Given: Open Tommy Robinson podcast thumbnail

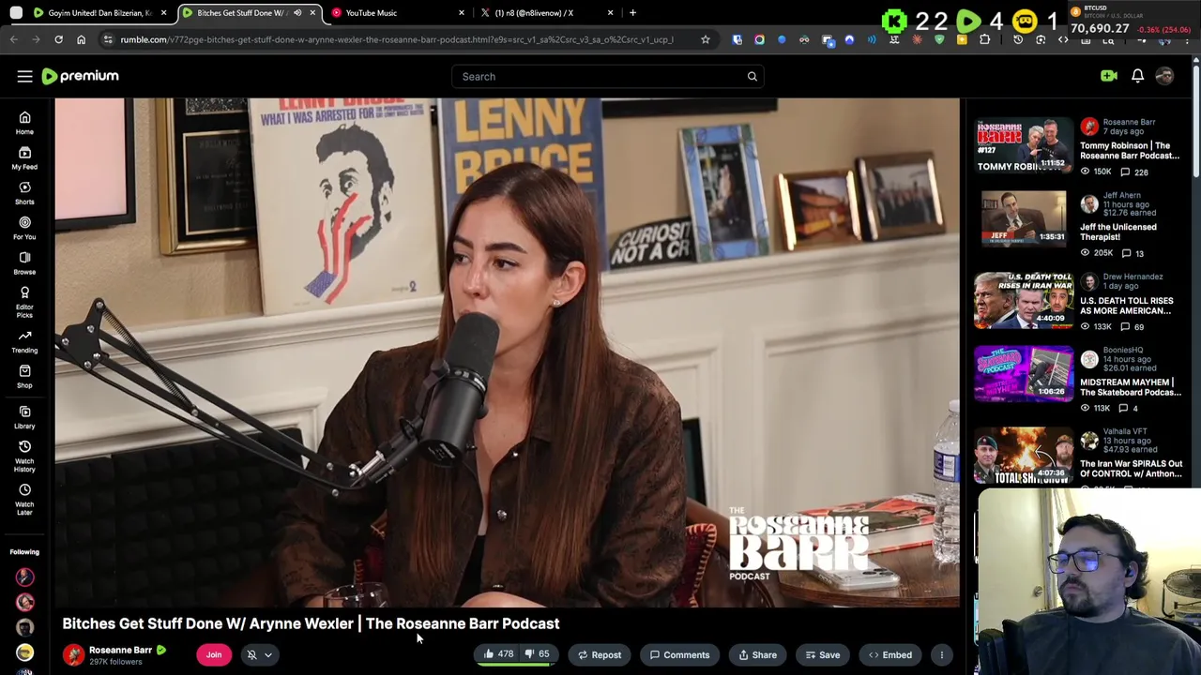Looking at the screenshot, I should point(1024,146).
